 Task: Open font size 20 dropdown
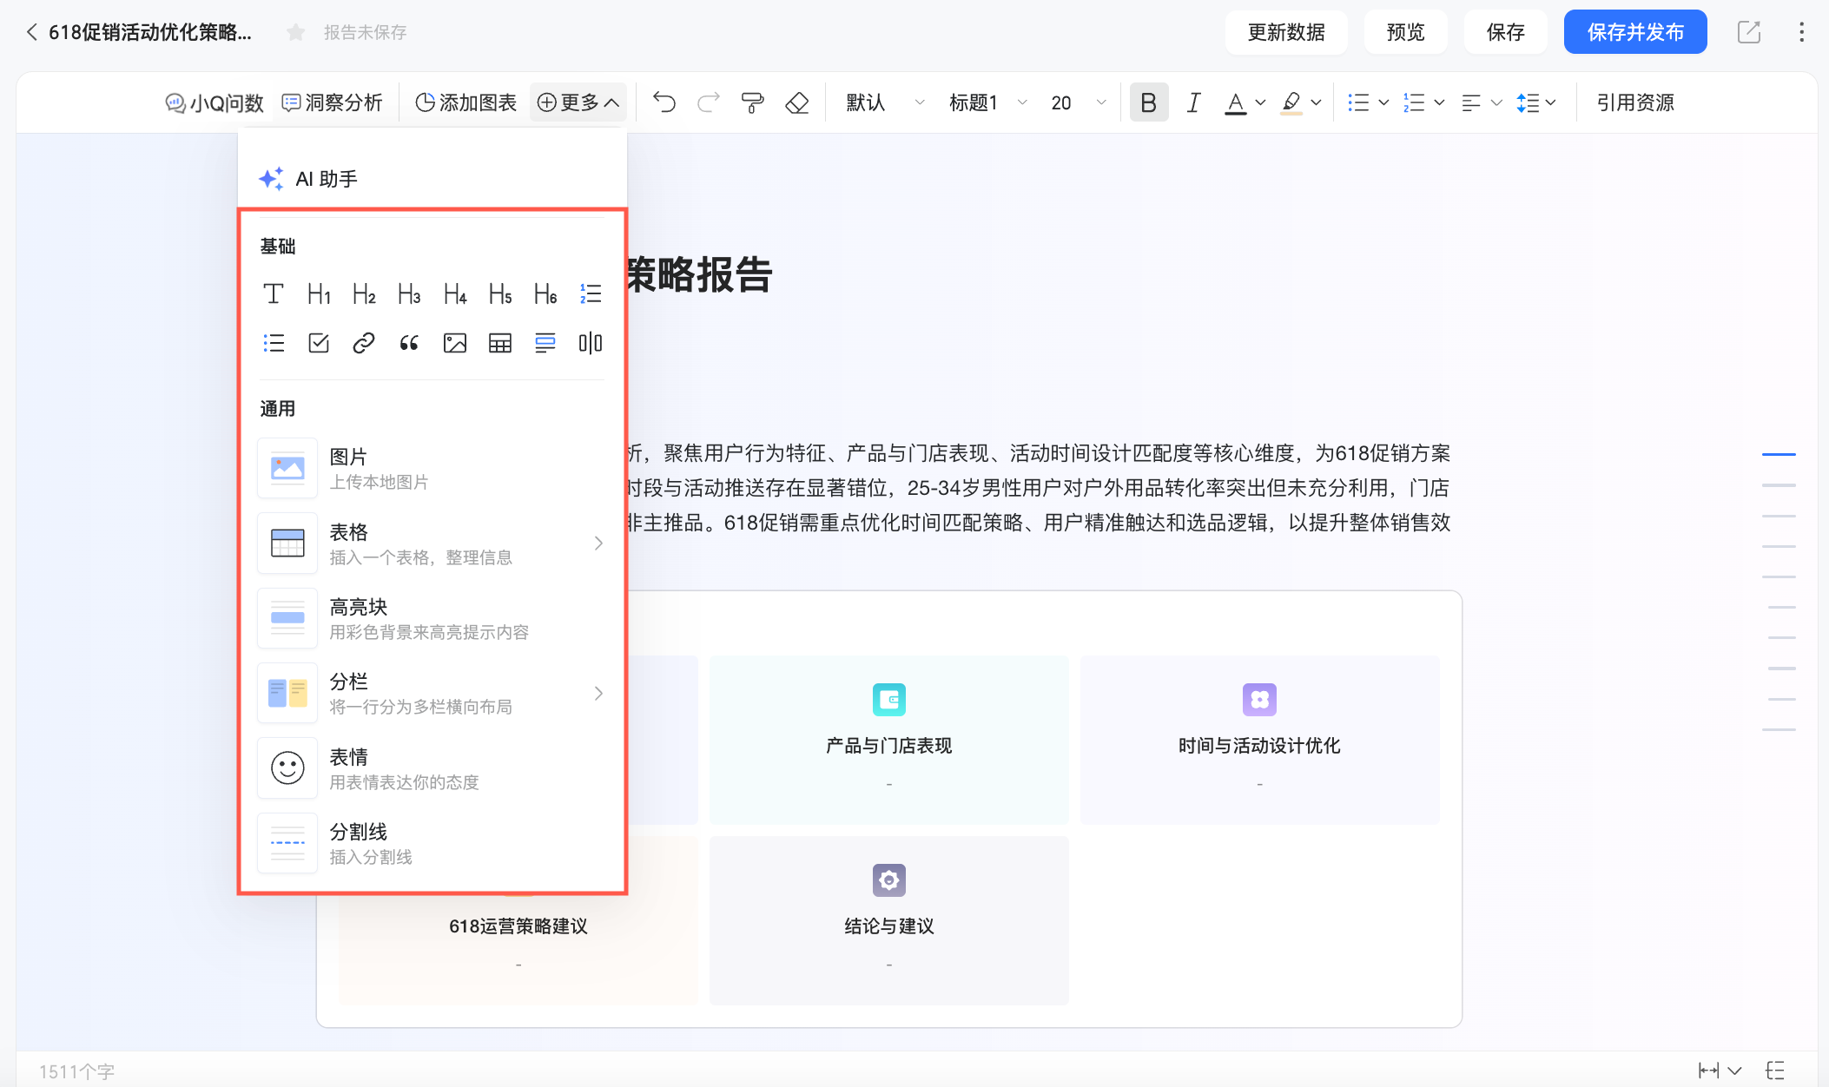[x=1078, y=102]
